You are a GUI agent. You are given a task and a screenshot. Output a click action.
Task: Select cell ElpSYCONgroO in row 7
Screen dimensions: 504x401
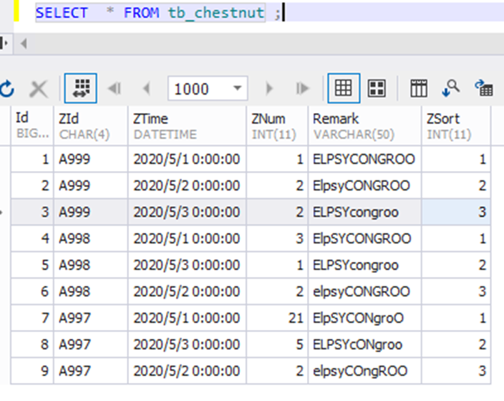point(365,318)
